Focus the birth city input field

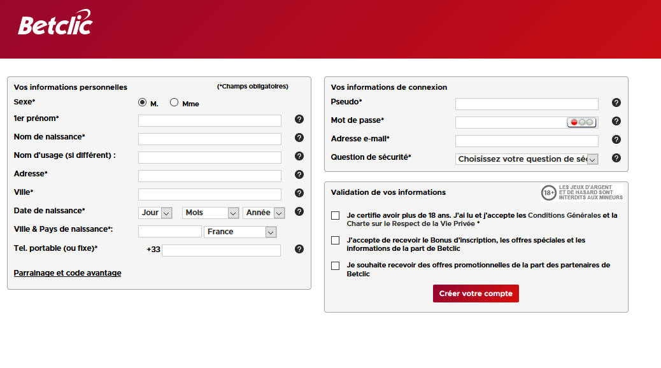tap(170, 231)
